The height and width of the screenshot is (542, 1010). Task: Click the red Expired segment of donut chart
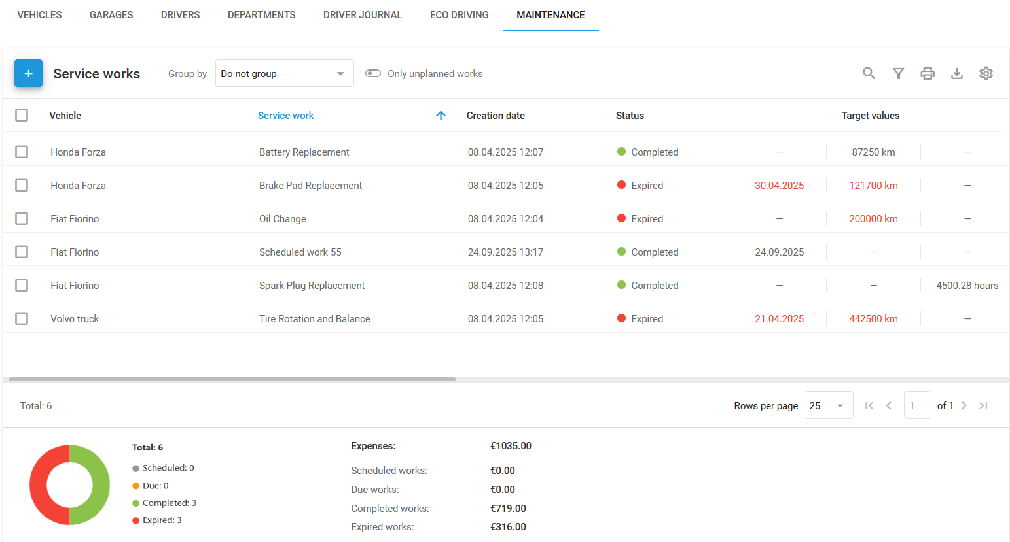(x=38, y=485)
